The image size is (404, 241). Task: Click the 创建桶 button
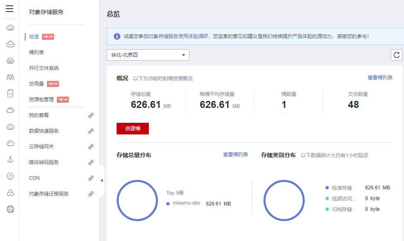132,129
